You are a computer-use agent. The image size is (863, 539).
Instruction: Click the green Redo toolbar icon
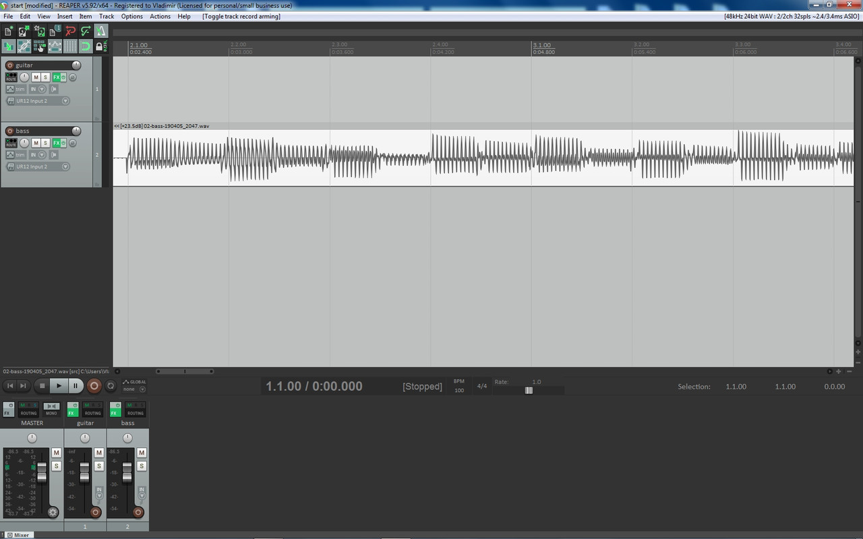(x=86, y=31)
